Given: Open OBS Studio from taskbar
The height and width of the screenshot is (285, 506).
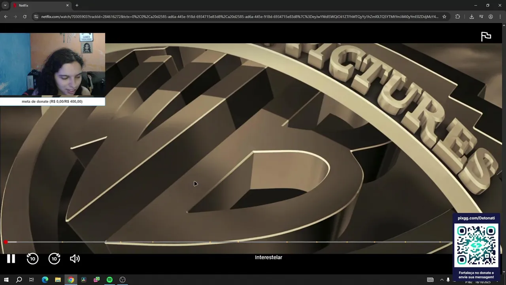Looking at the screenshot, I should click(123, 279).
